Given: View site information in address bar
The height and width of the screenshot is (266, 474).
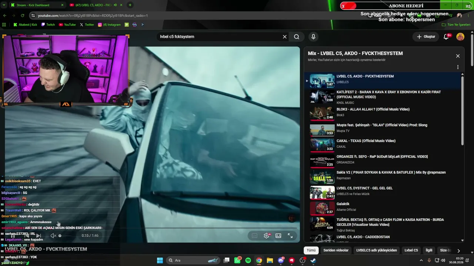Looking at the screenshot, I should tap(33, 16).
